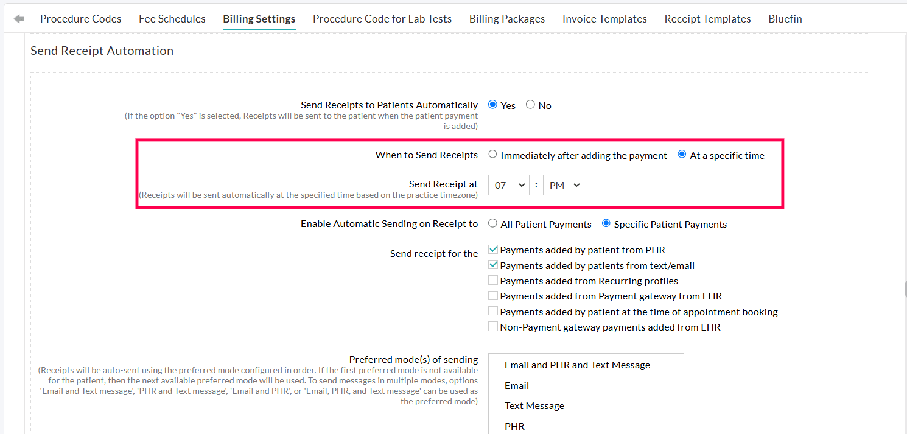
Task: Enable Payments added from Payment gateway from EHR
Action: pos(493,295)
